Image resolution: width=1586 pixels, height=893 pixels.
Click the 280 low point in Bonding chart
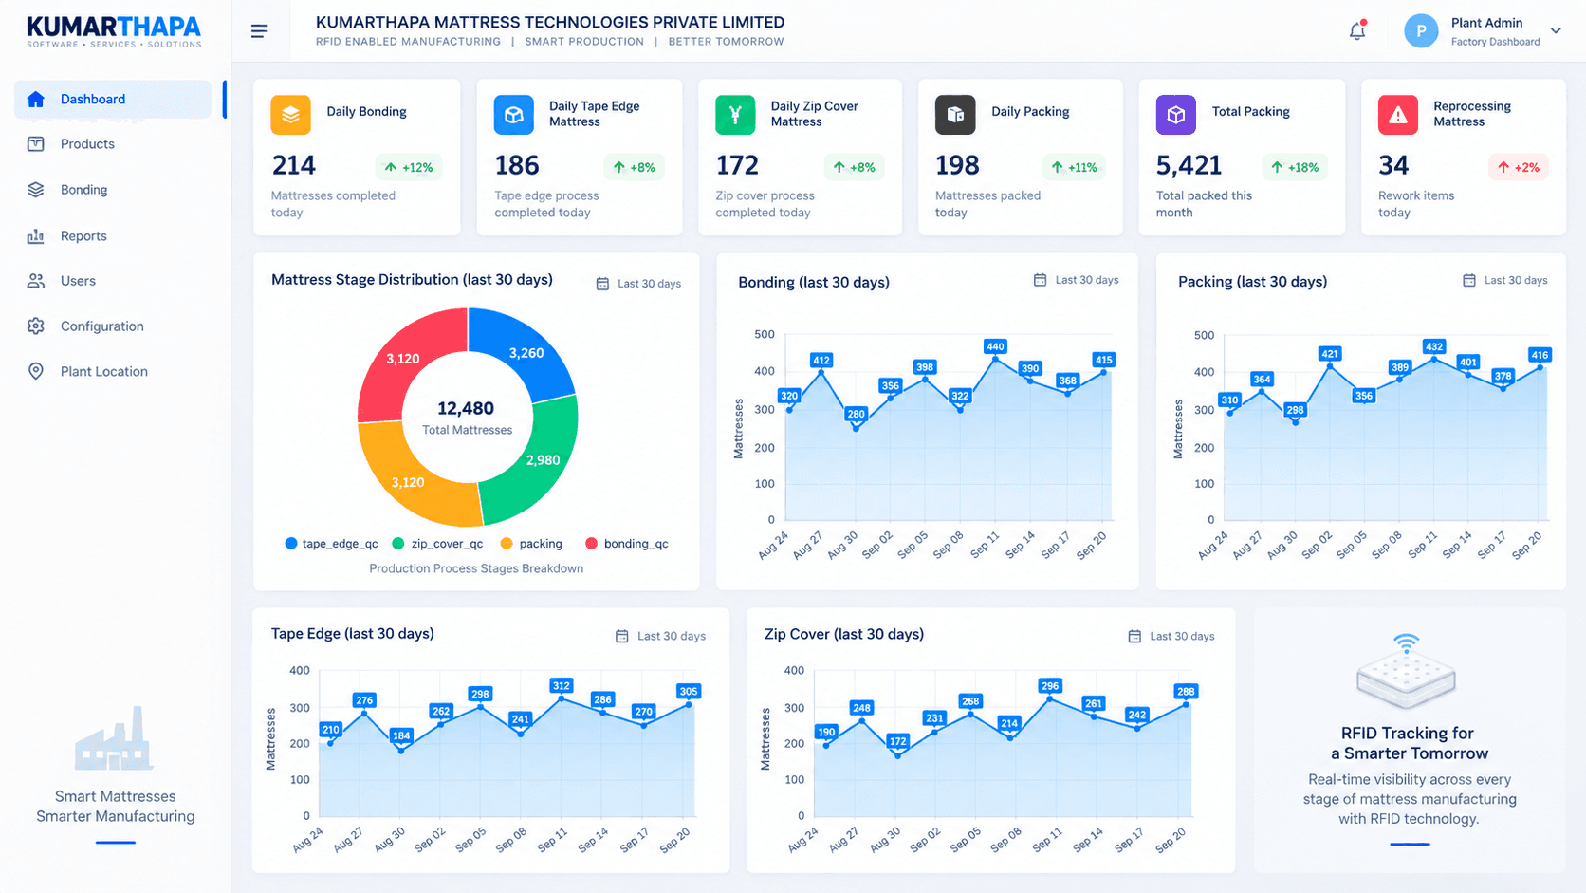pos(857,428)
